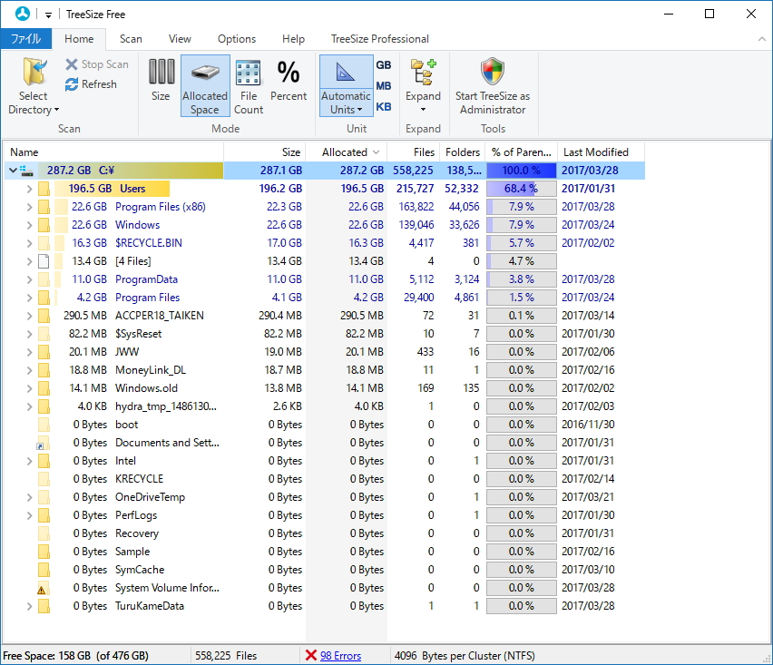Click Documents and Settings shortcut icon
The image size is (773, 665).
click(43, 443)
